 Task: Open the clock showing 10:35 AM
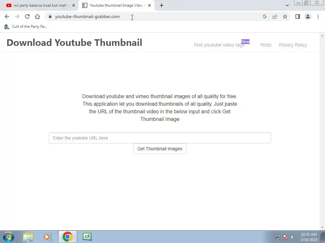[309, 237]
